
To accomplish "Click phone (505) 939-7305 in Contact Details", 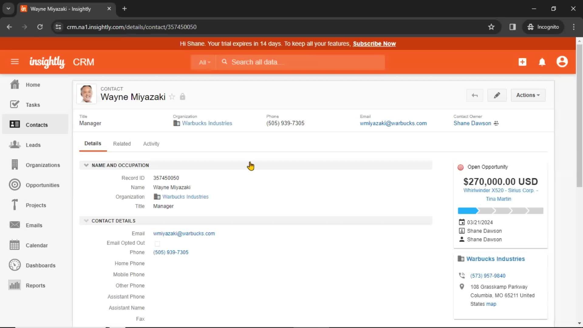I will point(171,252).
